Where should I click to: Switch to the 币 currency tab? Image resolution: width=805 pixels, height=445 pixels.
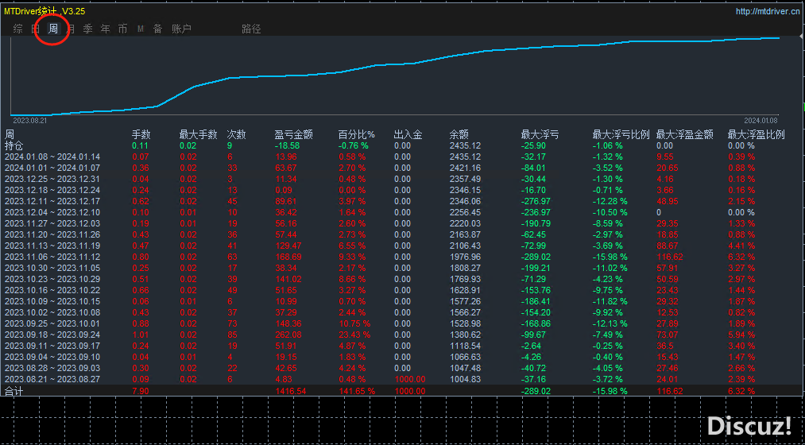pos(122,29)
